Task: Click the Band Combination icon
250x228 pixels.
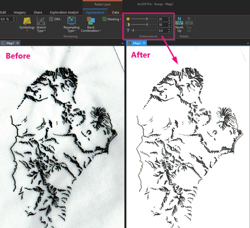Action: (x=91, y=20)
